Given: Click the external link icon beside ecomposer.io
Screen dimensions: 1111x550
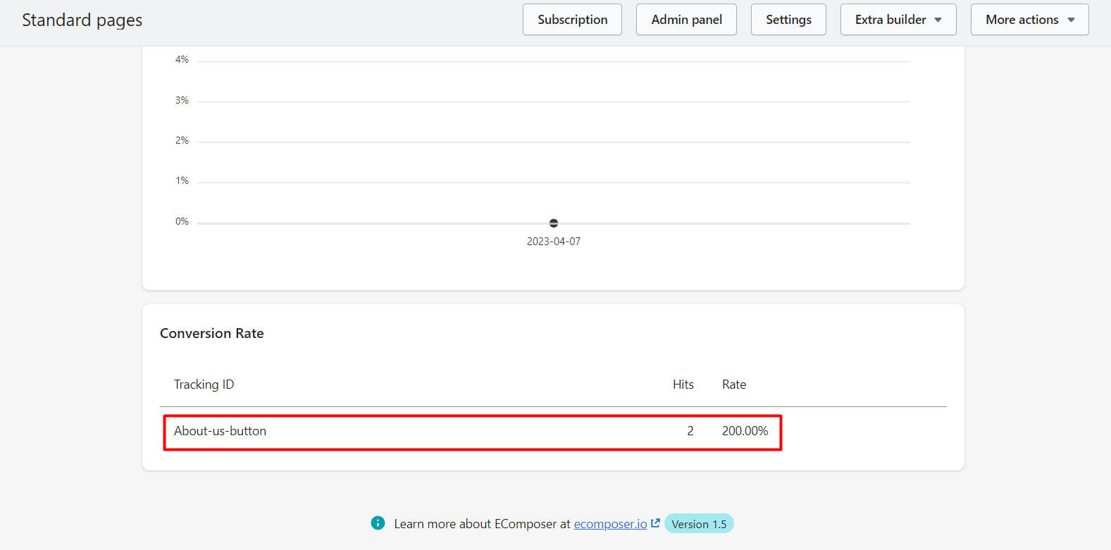Looking at the screenshot, I should 655,523.
